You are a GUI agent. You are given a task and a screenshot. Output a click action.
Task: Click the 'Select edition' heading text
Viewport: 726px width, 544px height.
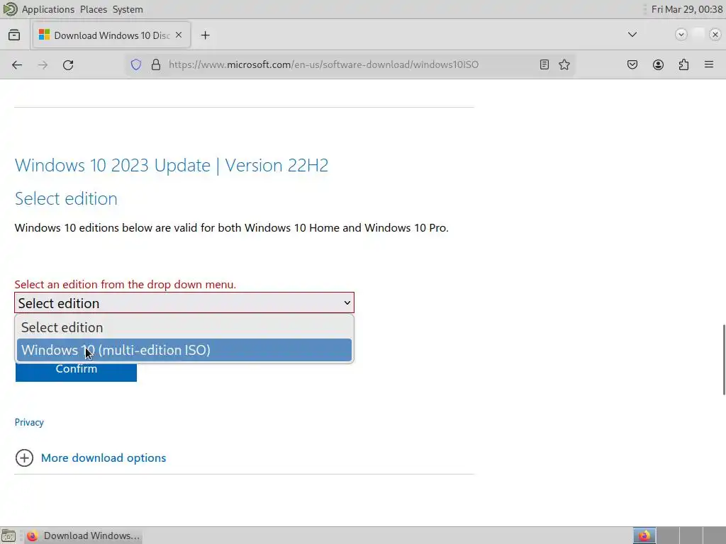(66, 199)
